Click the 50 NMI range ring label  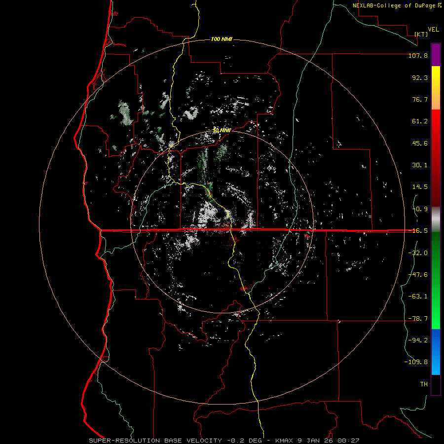[x=222, y=131]
